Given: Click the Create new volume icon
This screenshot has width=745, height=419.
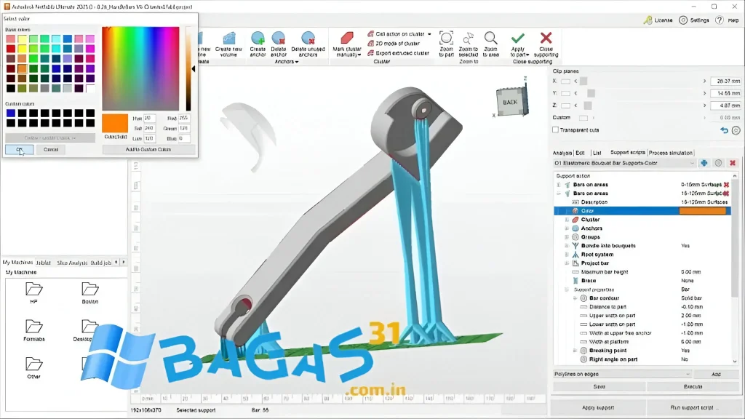Looking at the screenshot, I should (x=229, y=39).
